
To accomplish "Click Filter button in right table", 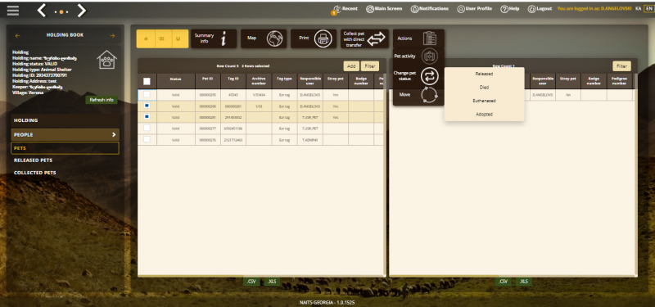I will pyautogui.click(x=621, y=66).
